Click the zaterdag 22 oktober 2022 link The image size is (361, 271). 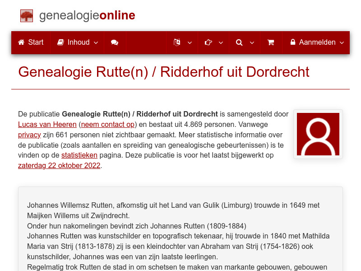click(59, 165)
